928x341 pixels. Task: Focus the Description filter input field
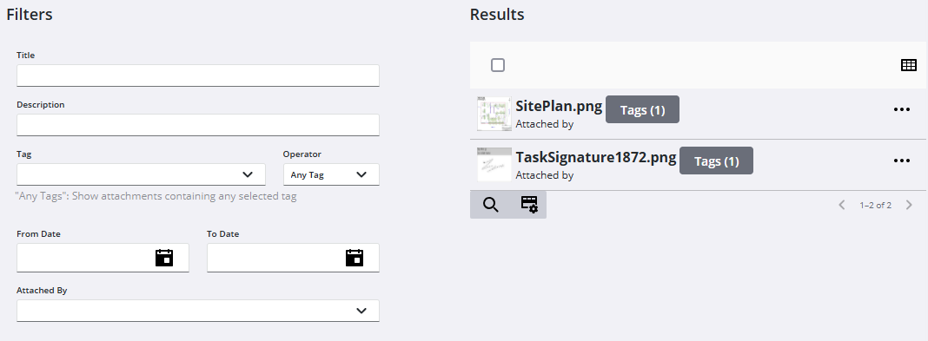point(197,125)
